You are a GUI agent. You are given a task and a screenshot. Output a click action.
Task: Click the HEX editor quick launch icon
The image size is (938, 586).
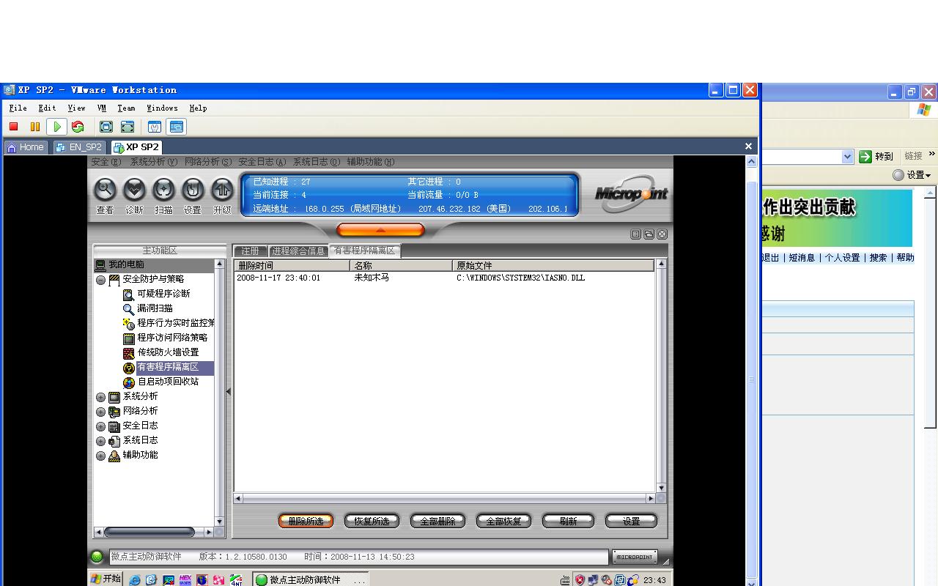[x=185, y=579]
